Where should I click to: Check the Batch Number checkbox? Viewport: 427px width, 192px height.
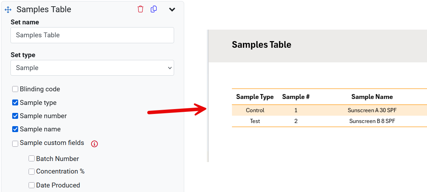coord(32,159)
